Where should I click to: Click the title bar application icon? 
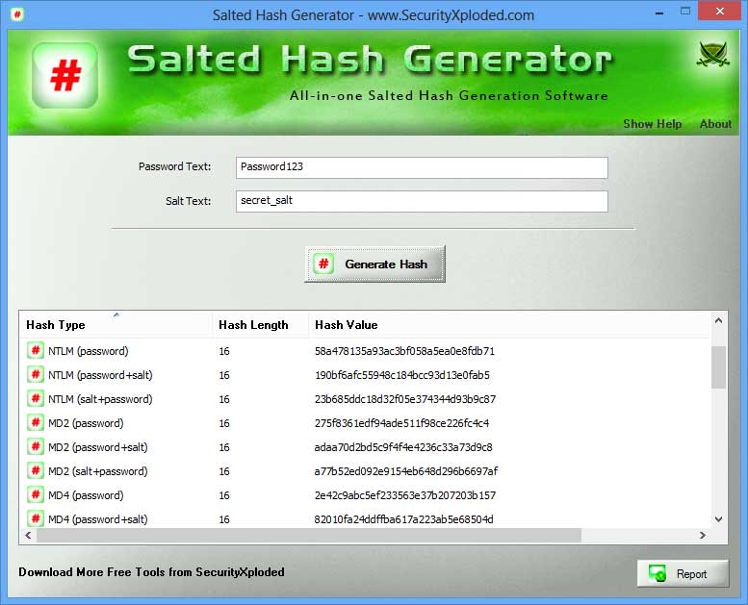(17, 14)
